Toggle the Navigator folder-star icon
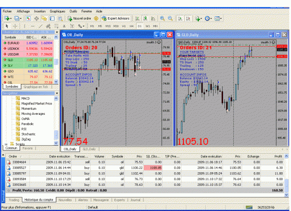The width and height of the screenshot is (291, 211). click(x=44, y=18)
